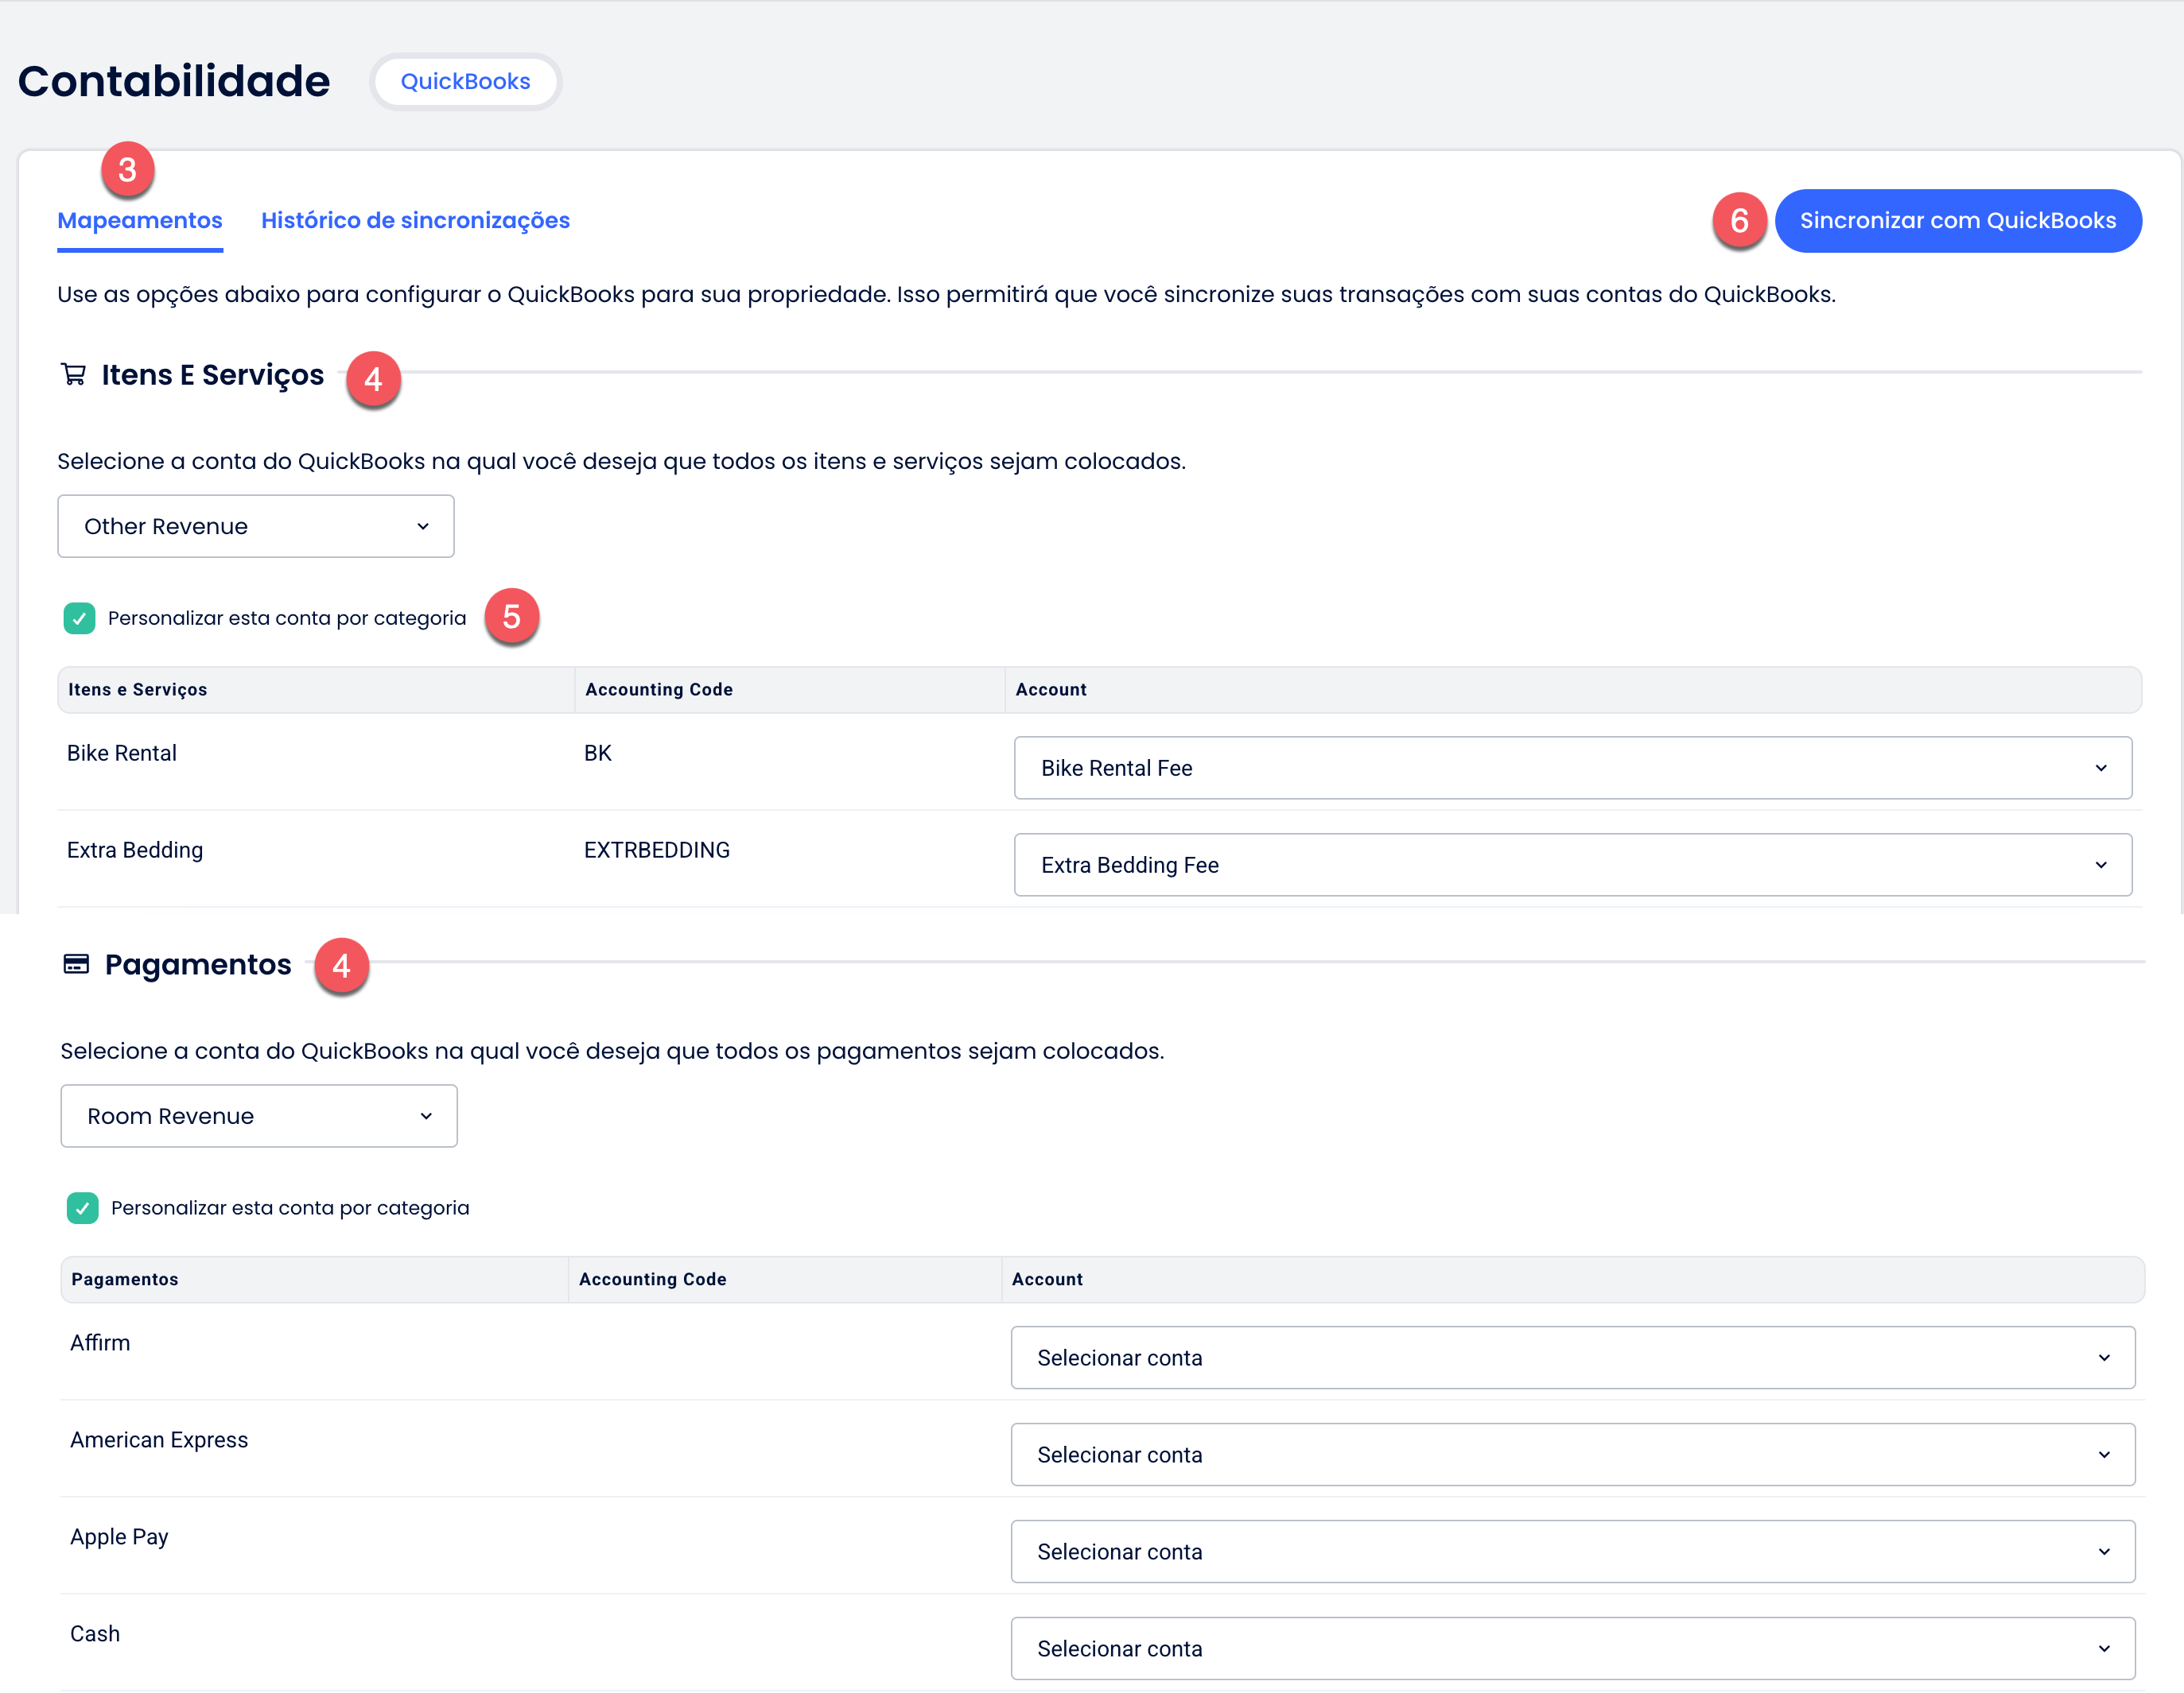Open the Extra Bedding Fee account dropdown
Image resolution: width=2184 pixels, height=1693 pixels.
click(1573, 866)
